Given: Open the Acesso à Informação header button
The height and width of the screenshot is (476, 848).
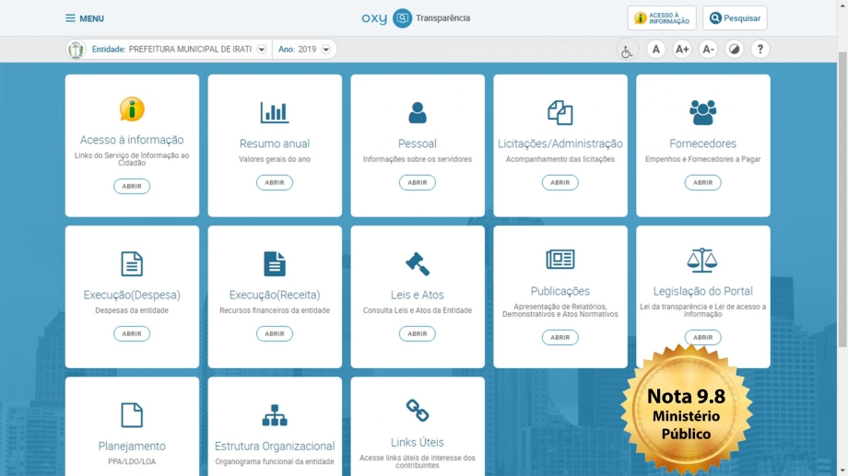Looking at the screenshot, I should 662,18.
